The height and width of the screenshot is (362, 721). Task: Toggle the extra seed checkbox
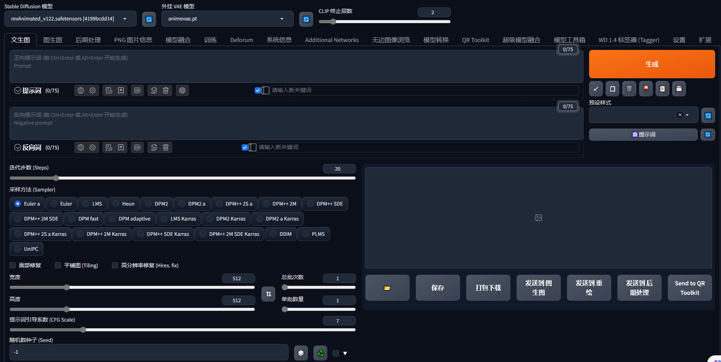click(336, 353)
